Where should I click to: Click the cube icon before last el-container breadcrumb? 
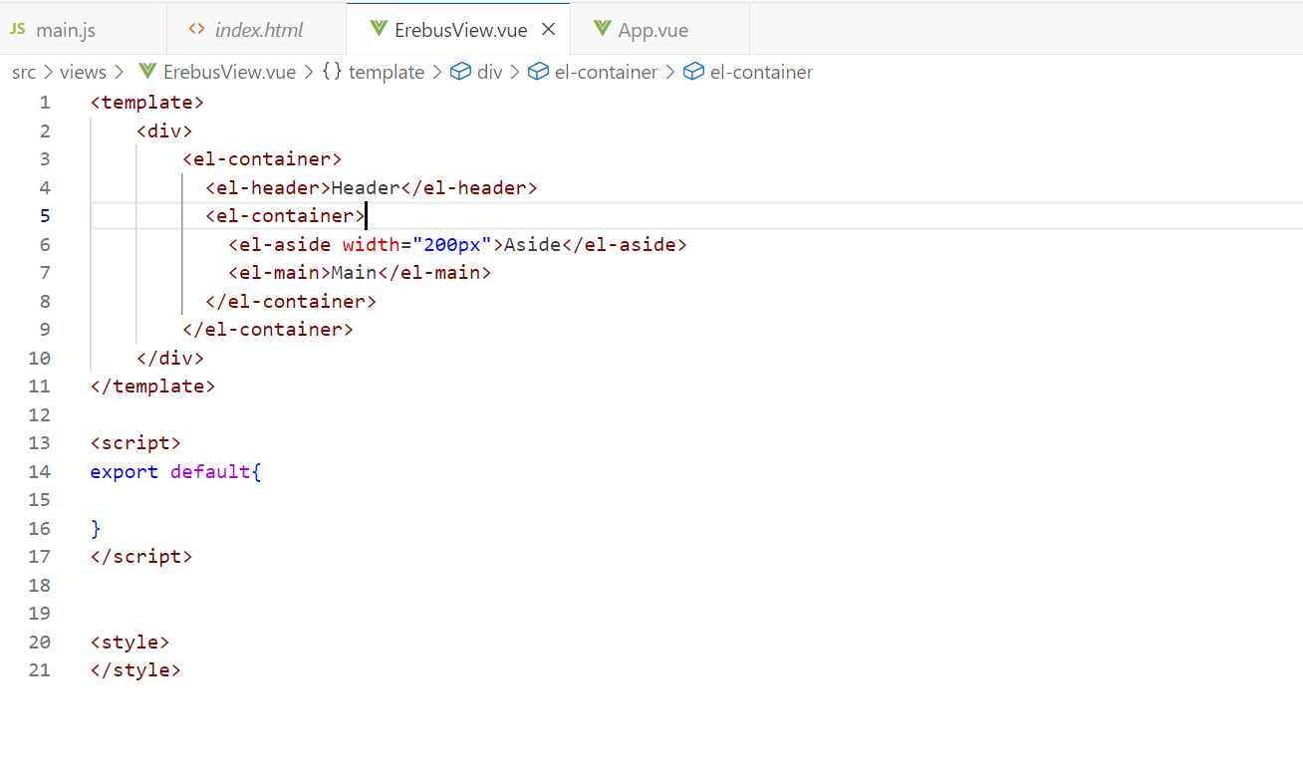point(693,72)
